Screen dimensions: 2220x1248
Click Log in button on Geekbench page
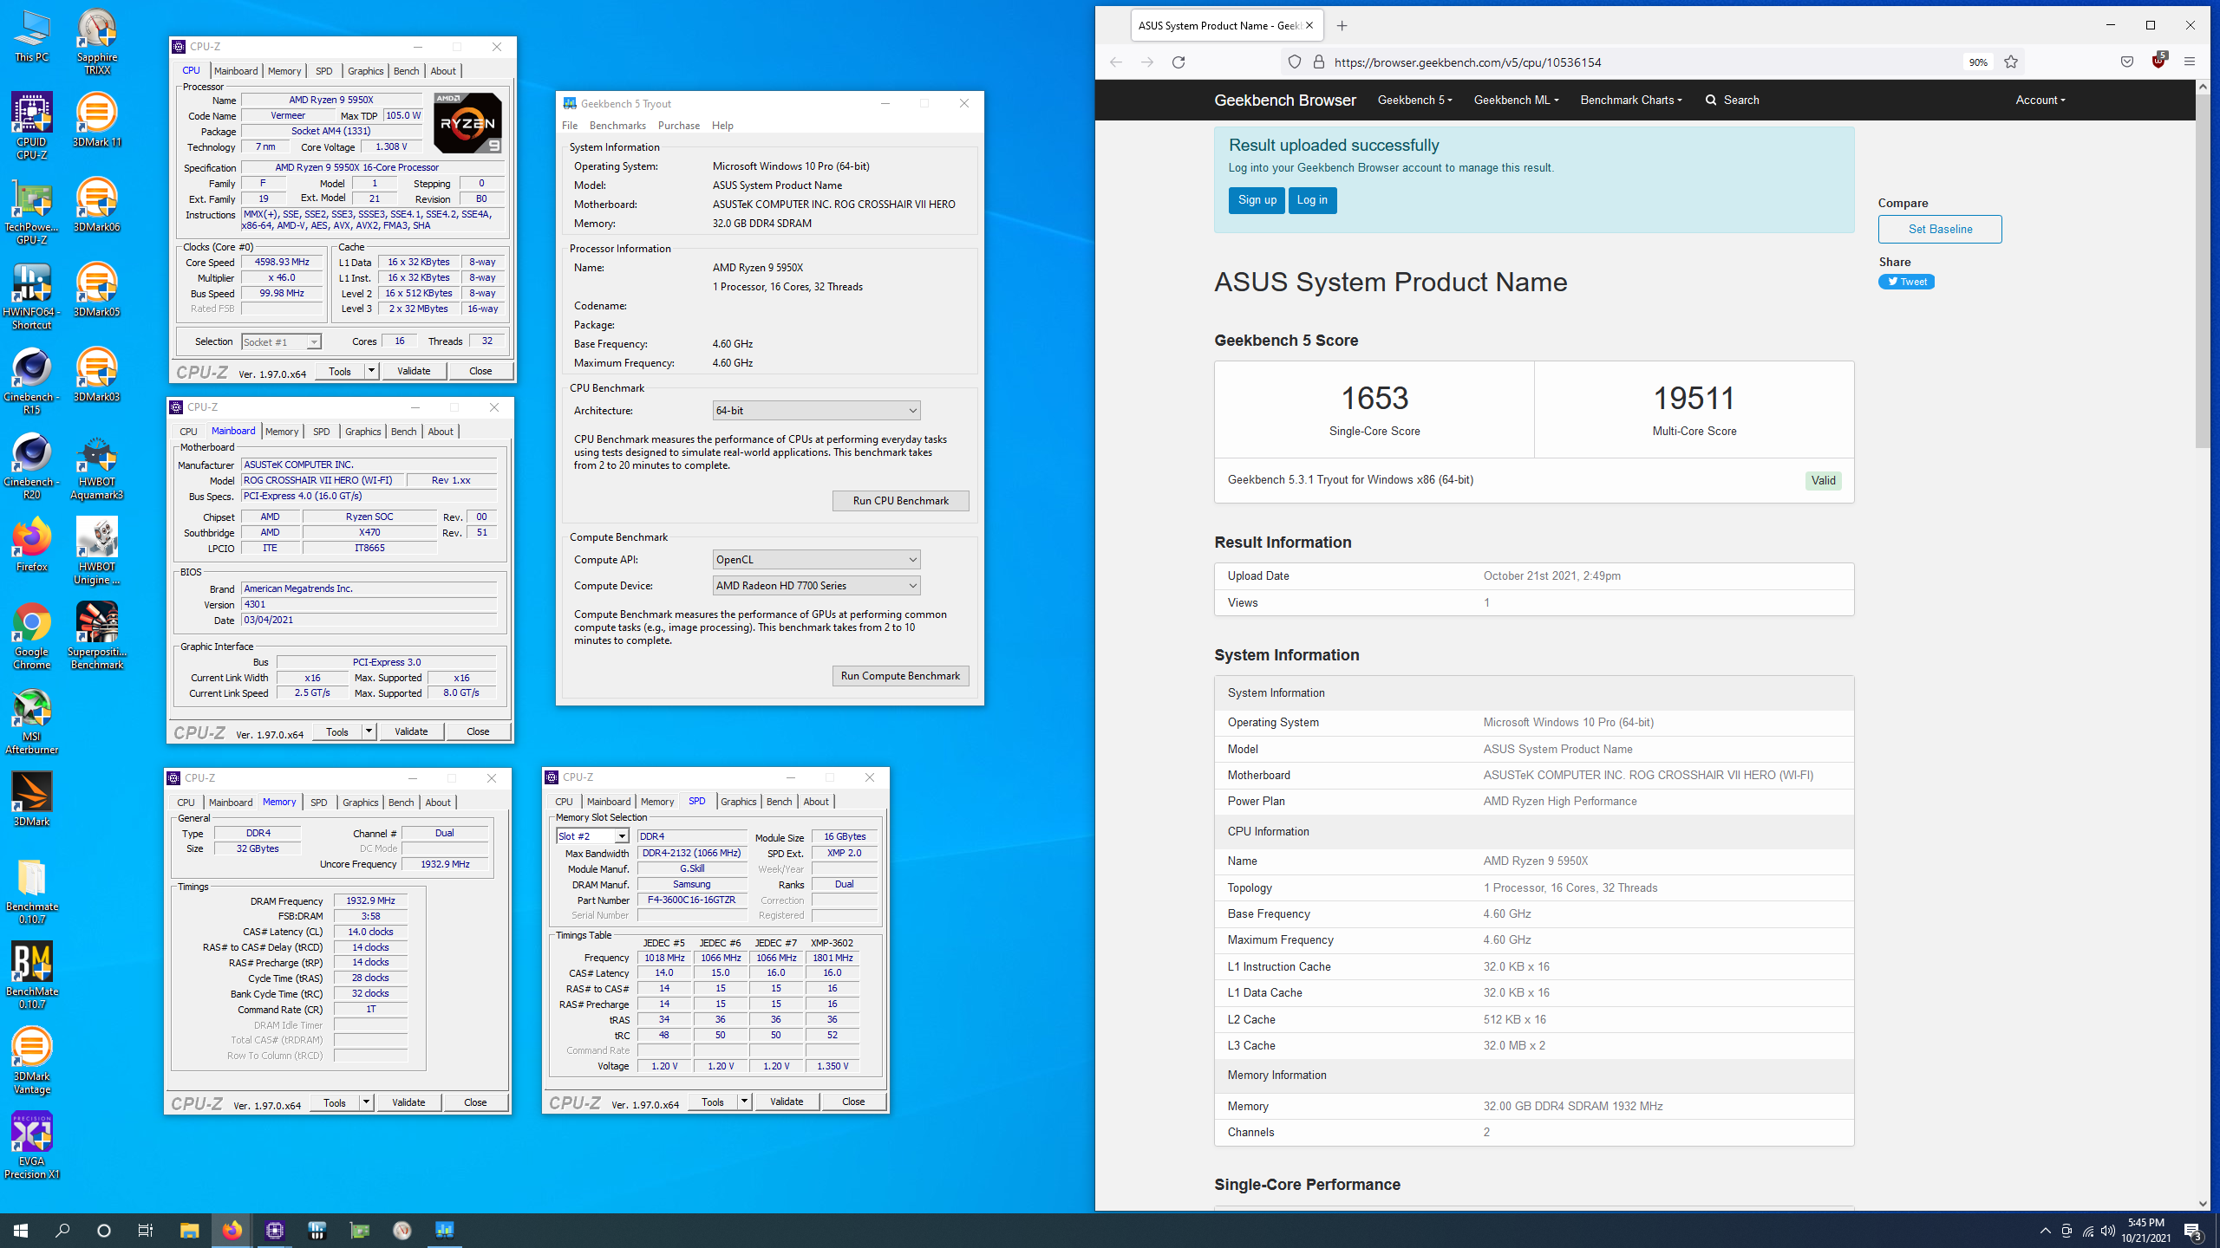pos(1312,200)
